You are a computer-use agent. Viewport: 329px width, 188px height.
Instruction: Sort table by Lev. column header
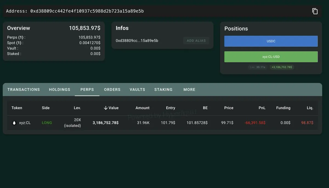pyautogui.click(x=77, y=108)
